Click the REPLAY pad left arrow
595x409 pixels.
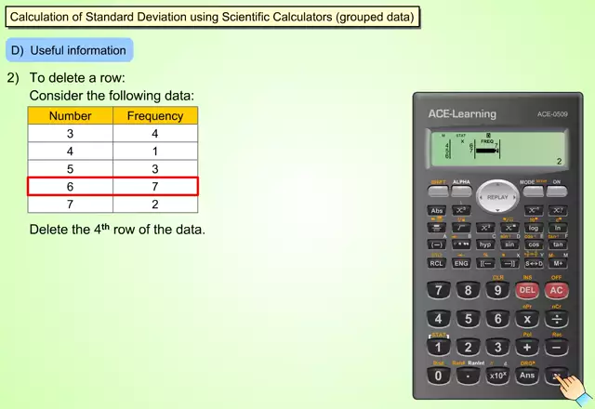coord(482,197)
